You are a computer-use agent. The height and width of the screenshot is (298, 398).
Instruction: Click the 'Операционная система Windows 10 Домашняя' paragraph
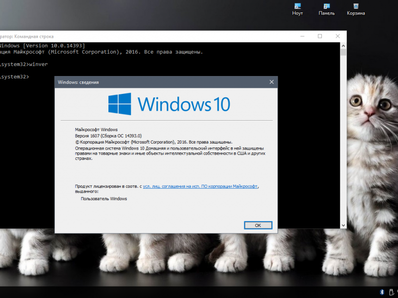click(x=170, y=153)
